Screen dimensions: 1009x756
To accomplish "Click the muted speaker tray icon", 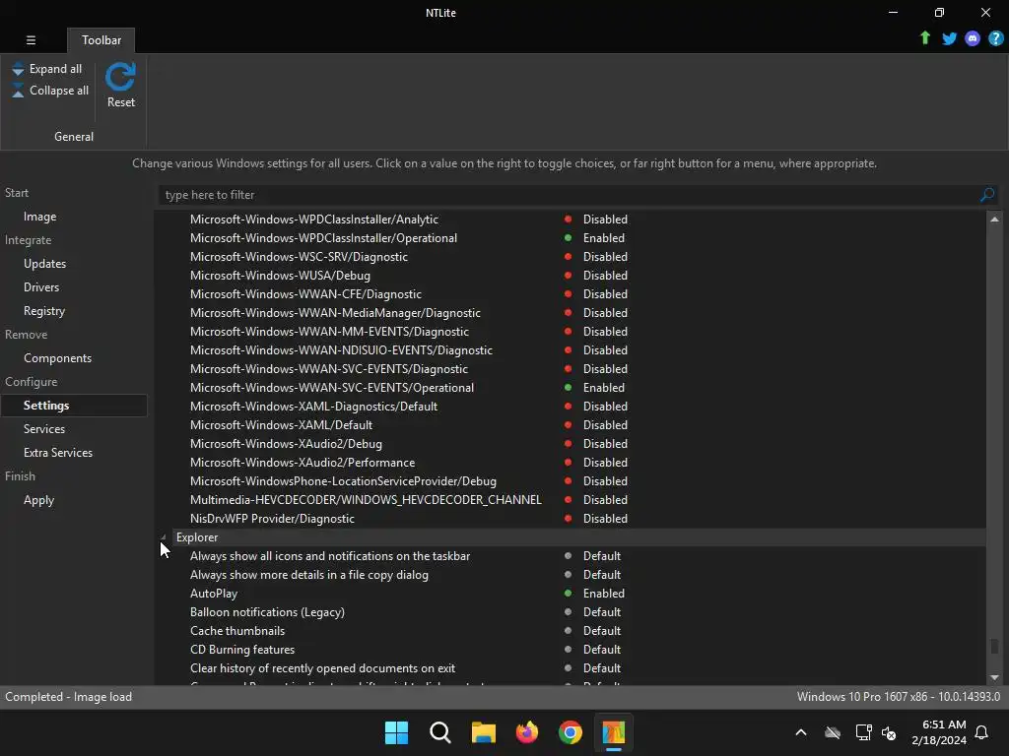I will point(889,732).
